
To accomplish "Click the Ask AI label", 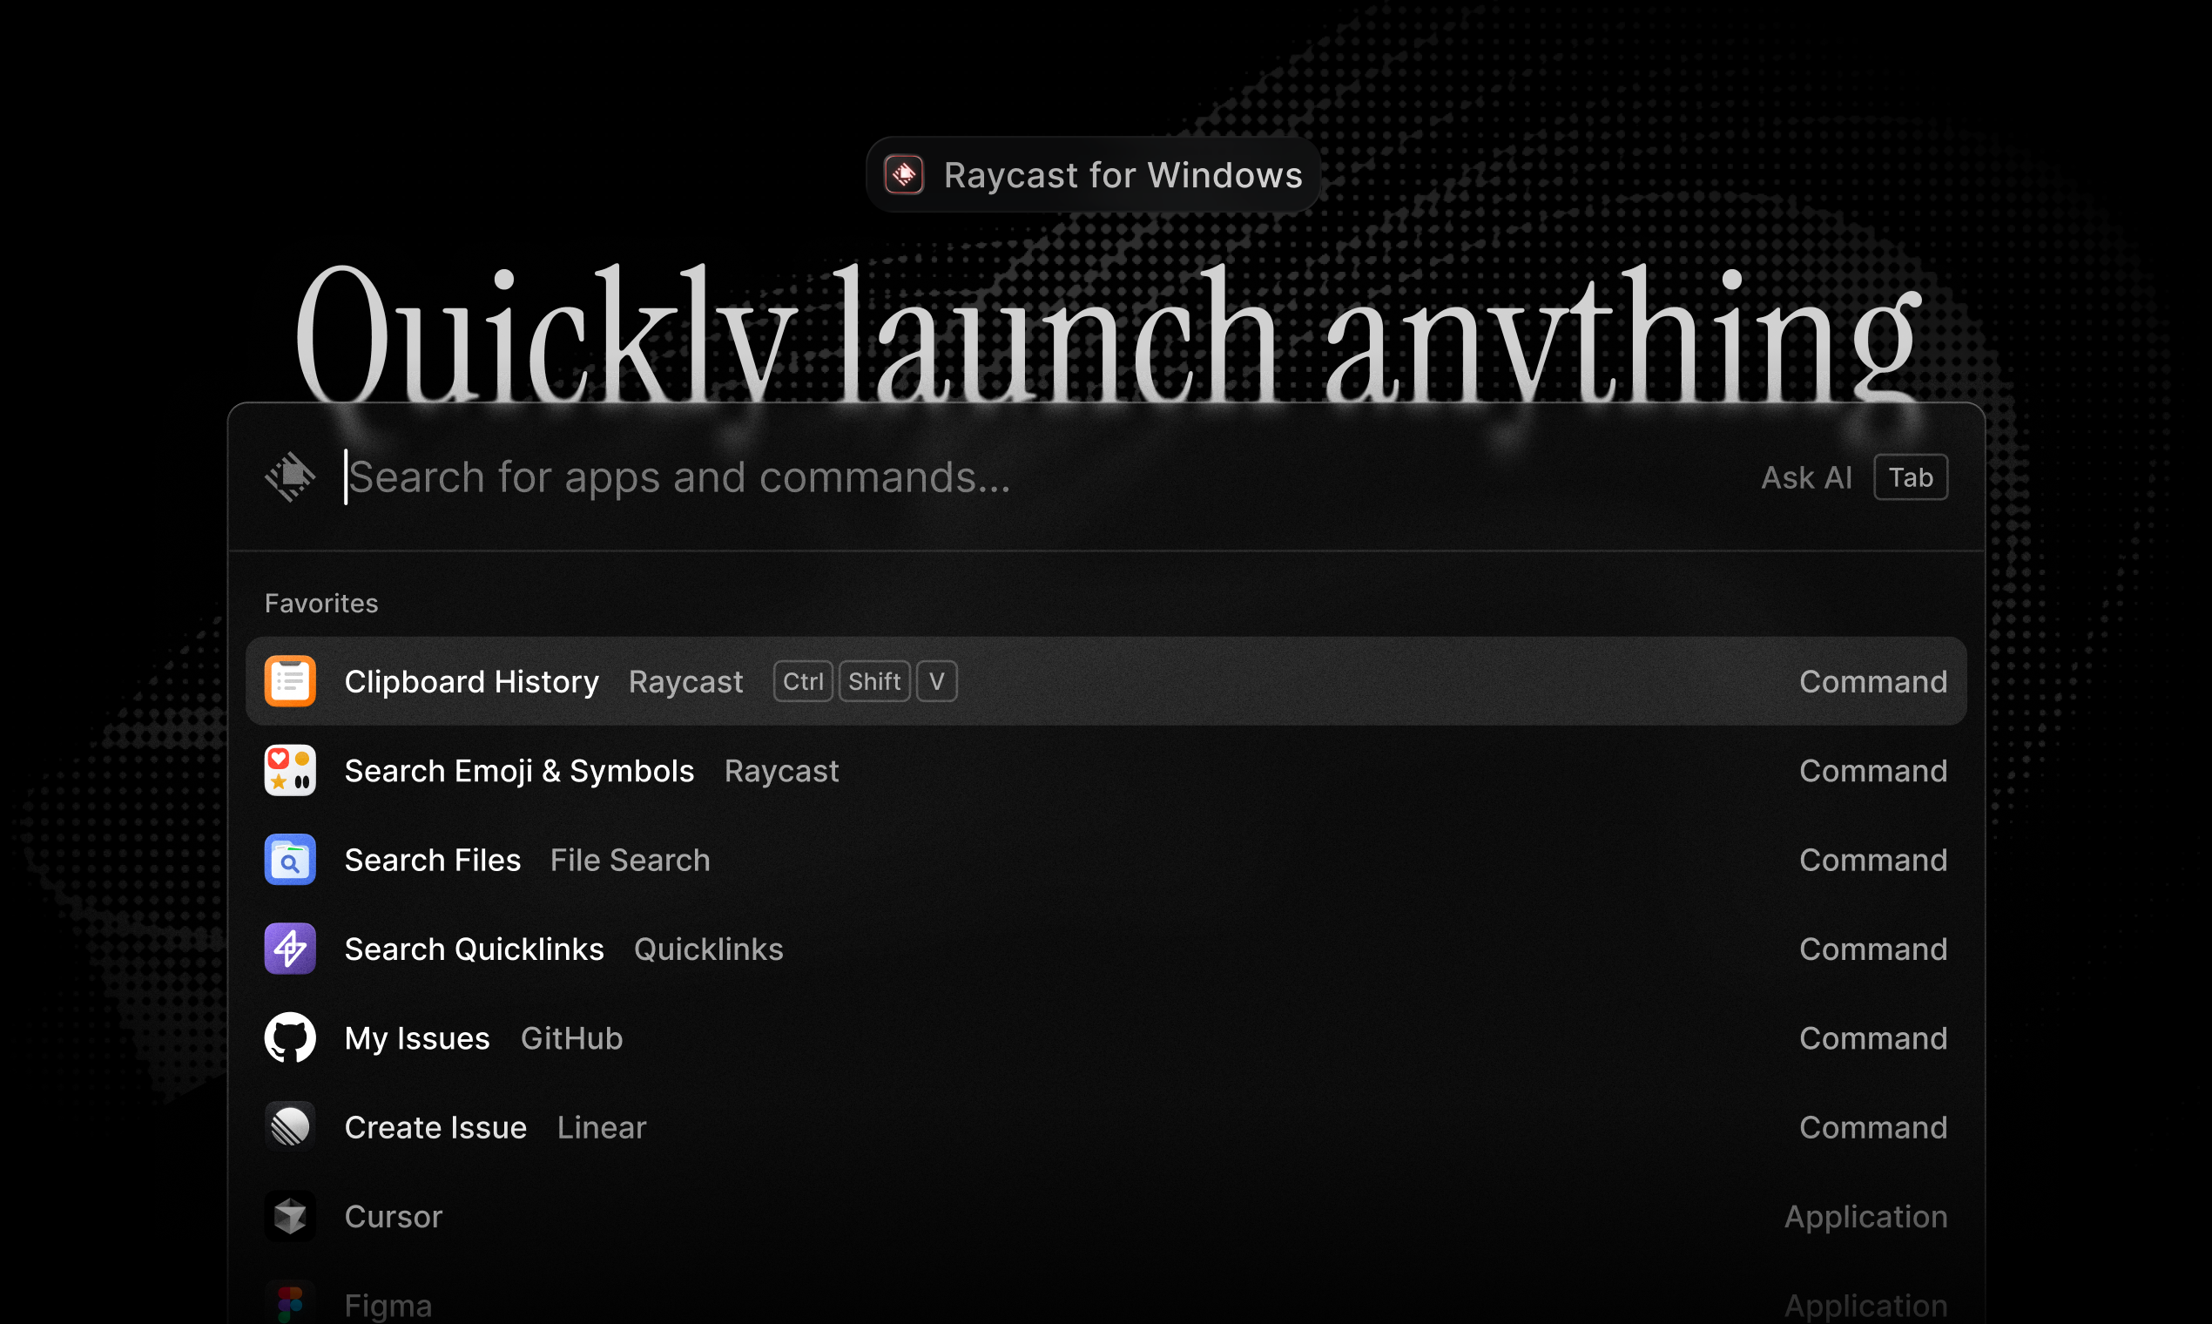I will pyautogui.click(x=1805, y=477).
